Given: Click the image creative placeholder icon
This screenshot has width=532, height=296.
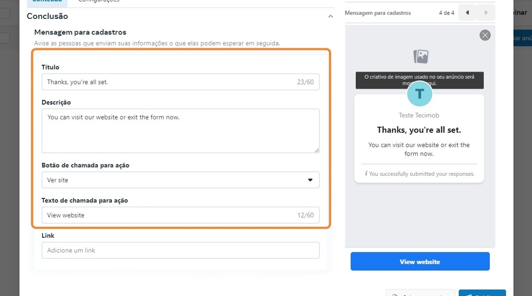Looking at the screenshot, I should [421, 56].
